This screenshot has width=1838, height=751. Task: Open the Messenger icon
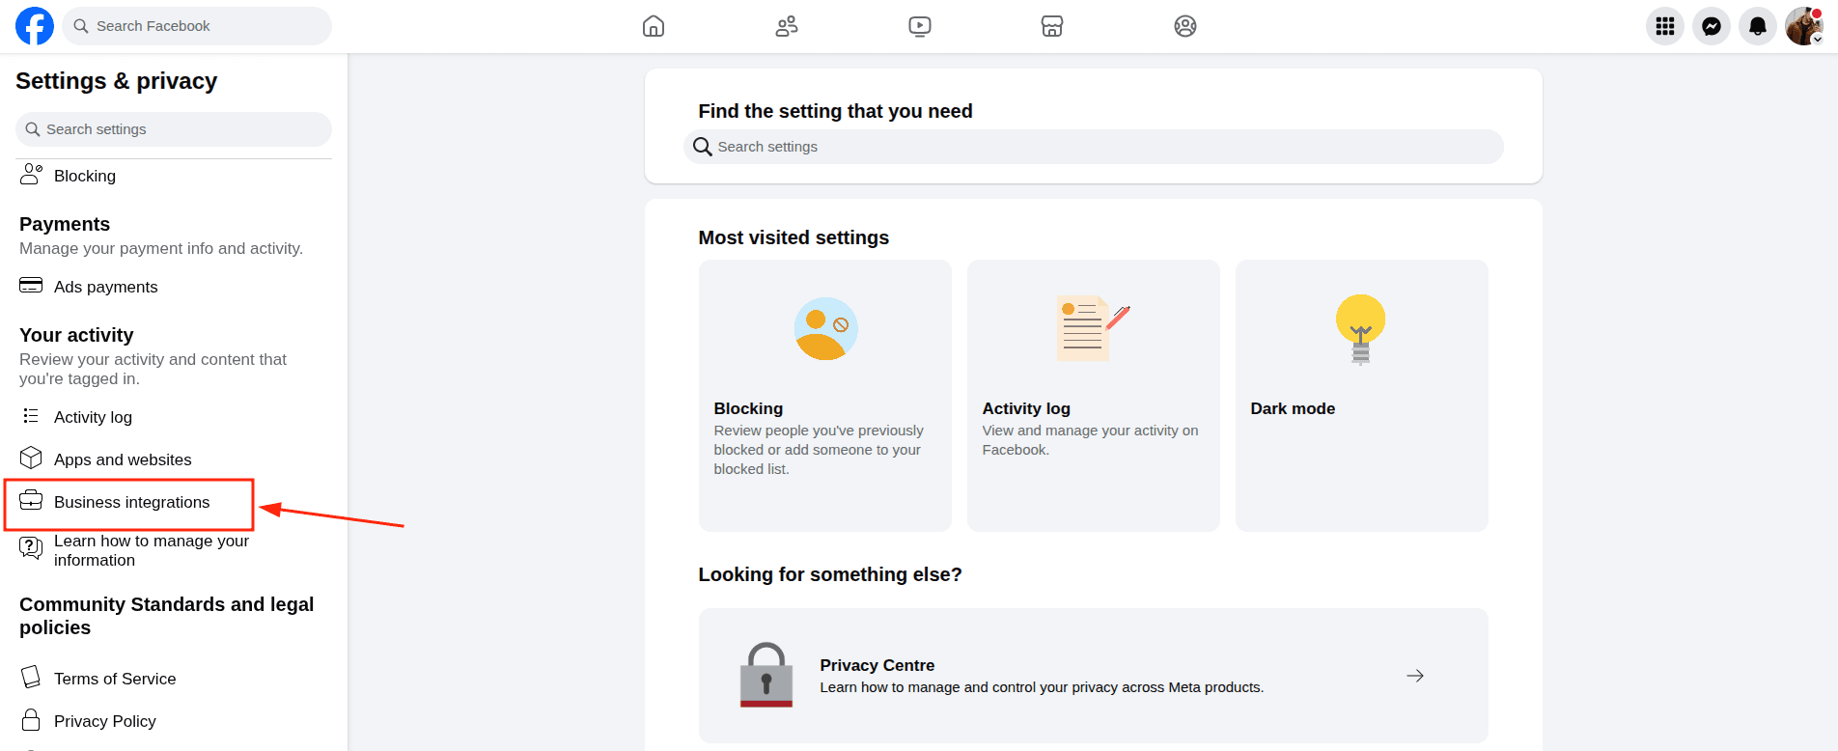pyautogui.click(x=1712, y=26)
